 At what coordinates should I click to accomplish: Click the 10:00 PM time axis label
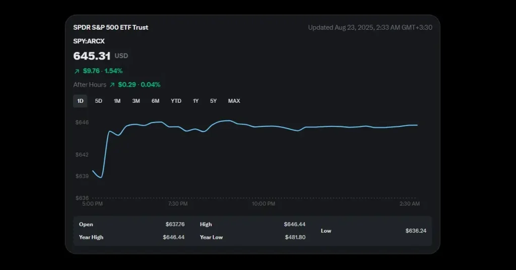pos(264,204)
